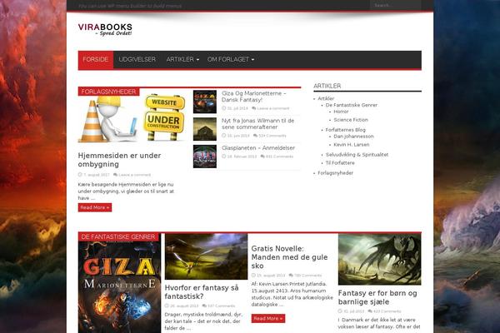The height and width of the screenshot is (333, 500).
Task: Open Kevin H. Larsen sidebar link
Action: click(x=352, y=145)
